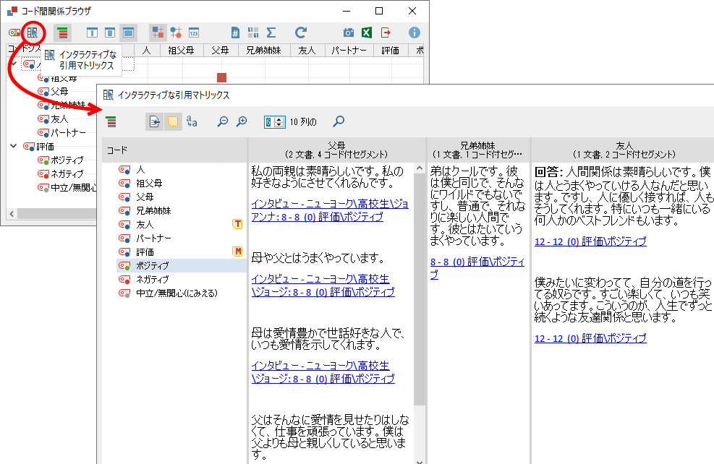
Task: Click the 人 column header in main window
Action: tap(147, 50)
